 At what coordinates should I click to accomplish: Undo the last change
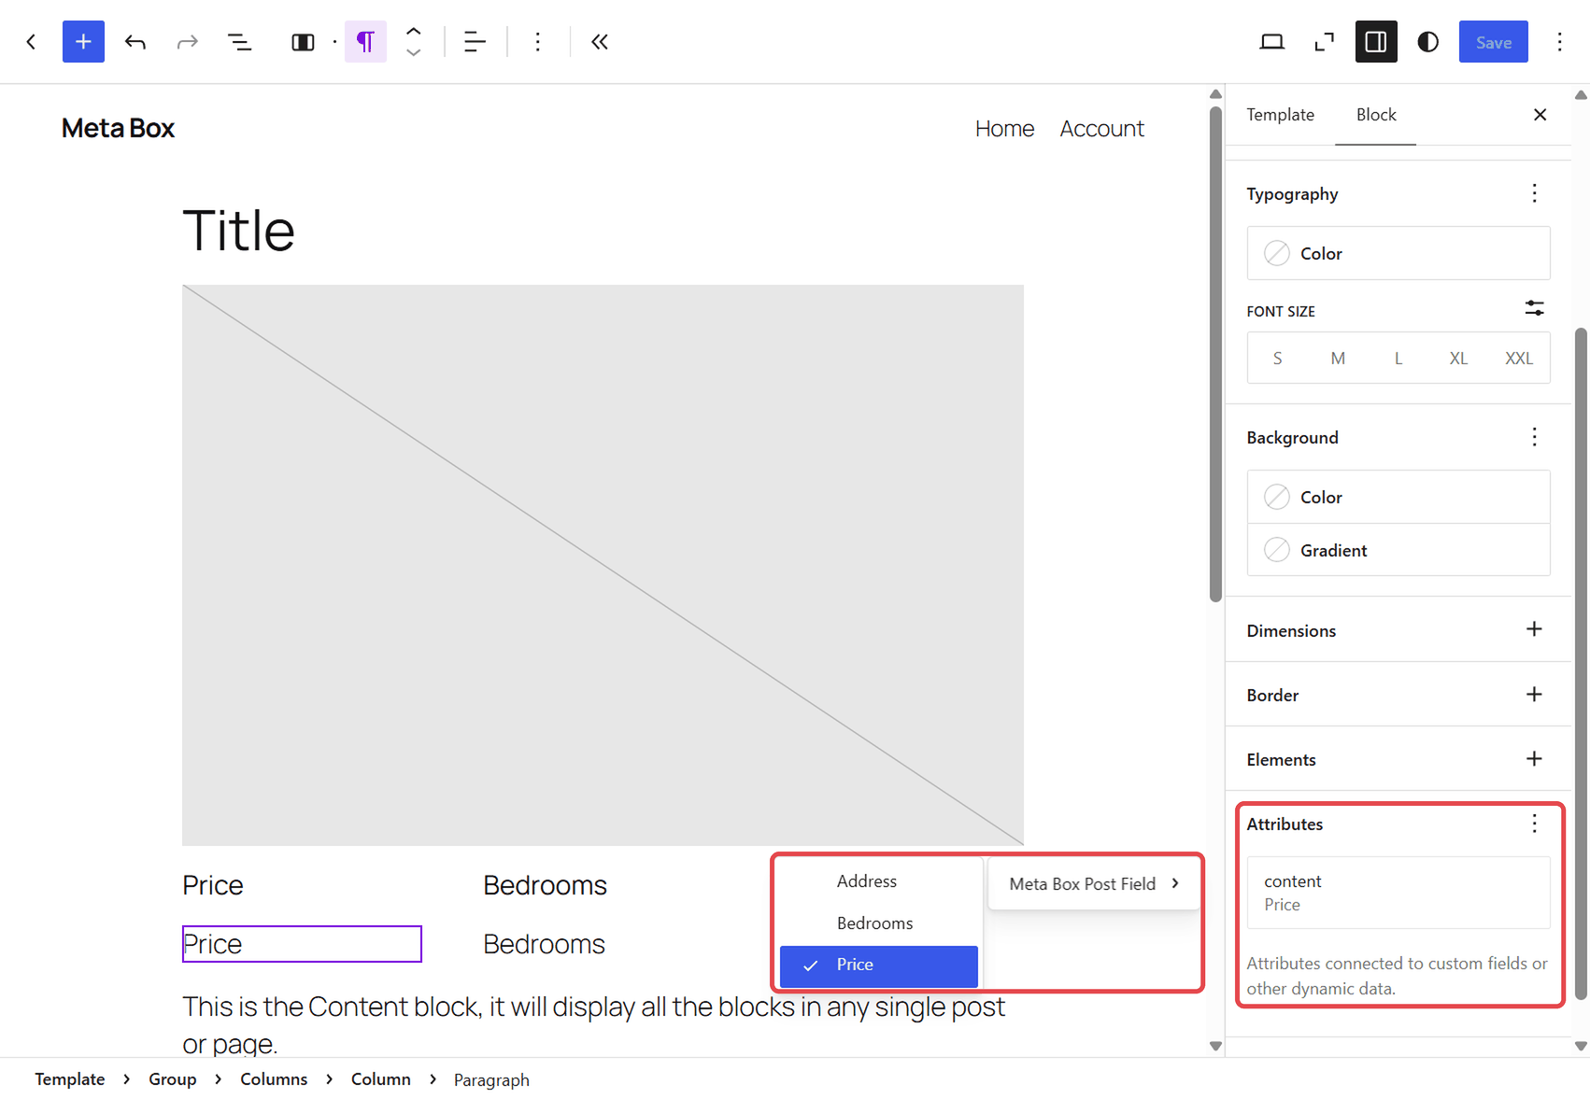click(x=135, y=42)
